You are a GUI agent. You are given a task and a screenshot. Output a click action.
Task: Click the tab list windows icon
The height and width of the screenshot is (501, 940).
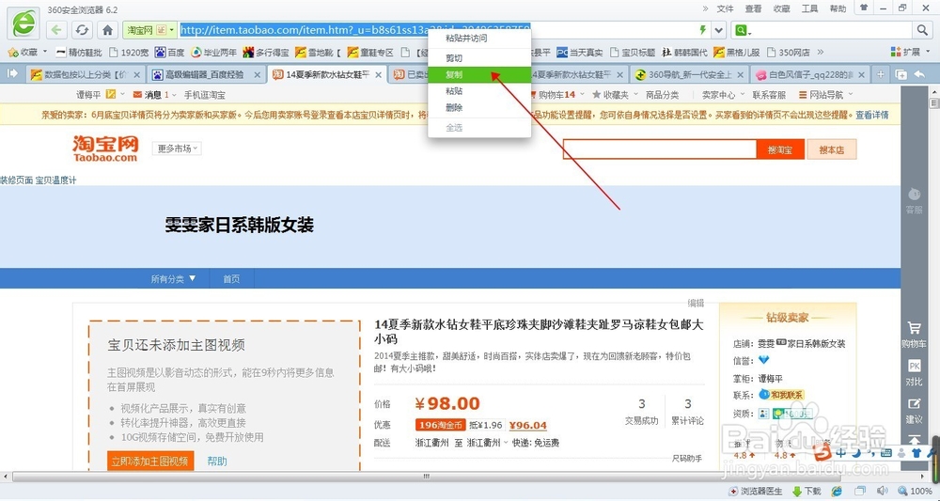[x=901, y=74]
